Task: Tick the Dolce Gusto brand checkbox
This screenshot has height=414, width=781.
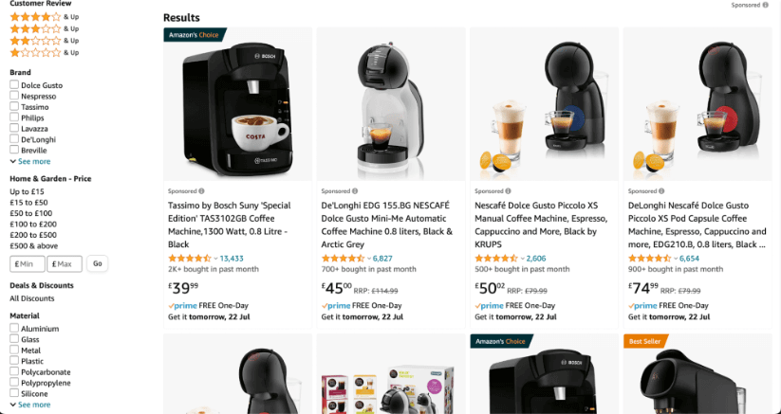Action: [14, 85]
